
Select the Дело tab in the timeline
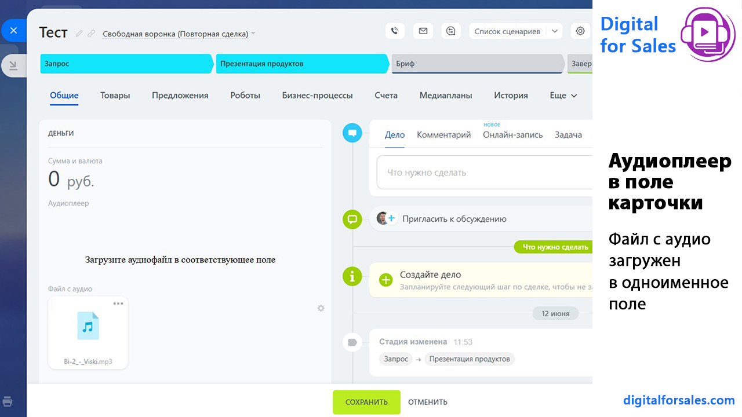point(395,135)
